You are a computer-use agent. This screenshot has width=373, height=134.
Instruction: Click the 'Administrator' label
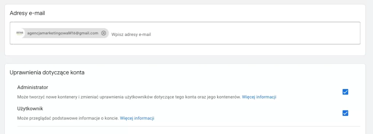pyautogui.click(x=32, y=87)
